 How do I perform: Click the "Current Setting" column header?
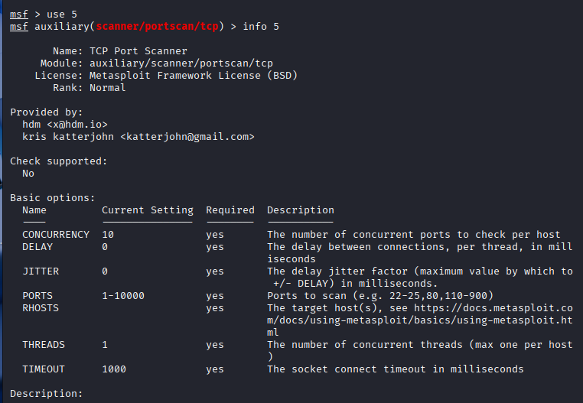147,210
